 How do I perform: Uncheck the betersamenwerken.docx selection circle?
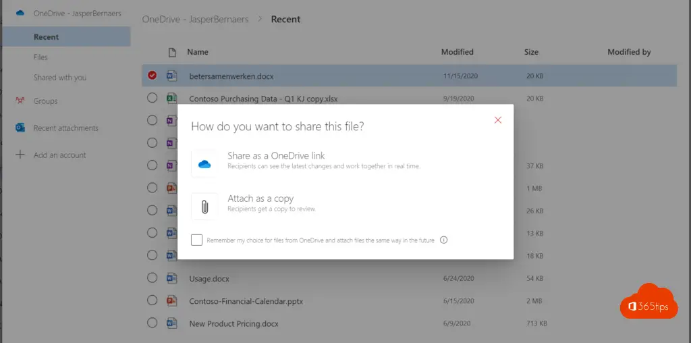tap(152, 76)
